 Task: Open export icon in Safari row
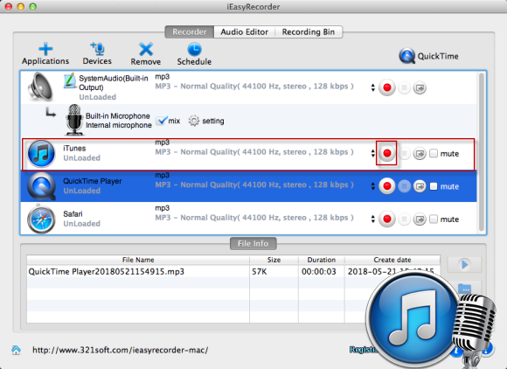click(420, 219)
